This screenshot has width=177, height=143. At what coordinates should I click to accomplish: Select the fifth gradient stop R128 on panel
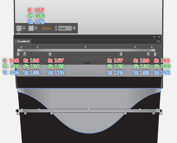click(148, 54)
